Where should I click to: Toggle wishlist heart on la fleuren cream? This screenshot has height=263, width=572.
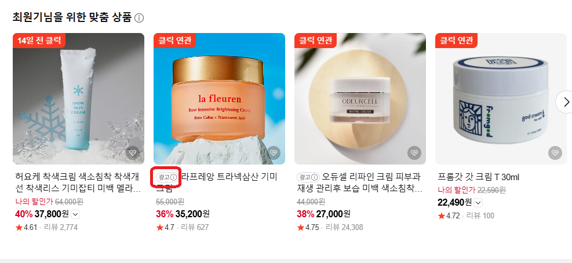point(274,153)
